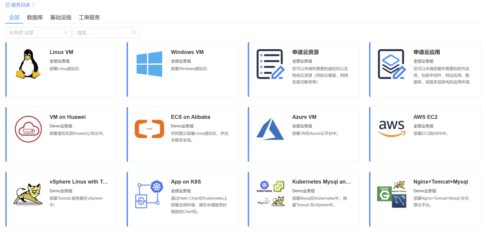The height and width of the screenshot is (232, 486).
Task: Click the Kubernetes Mysql composite logo
Action: [271, 194]
